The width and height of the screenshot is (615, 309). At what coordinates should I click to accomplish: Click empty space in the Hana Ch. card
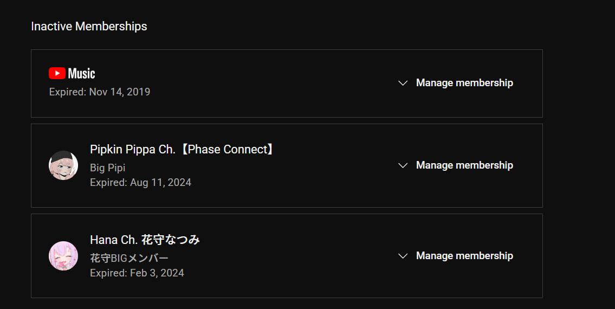[294, 256]
